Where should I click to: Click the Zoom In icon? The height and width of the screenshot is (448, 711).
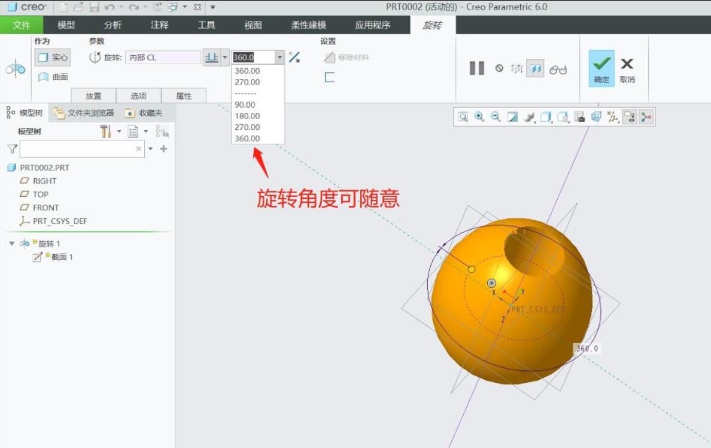pos(479,117)
